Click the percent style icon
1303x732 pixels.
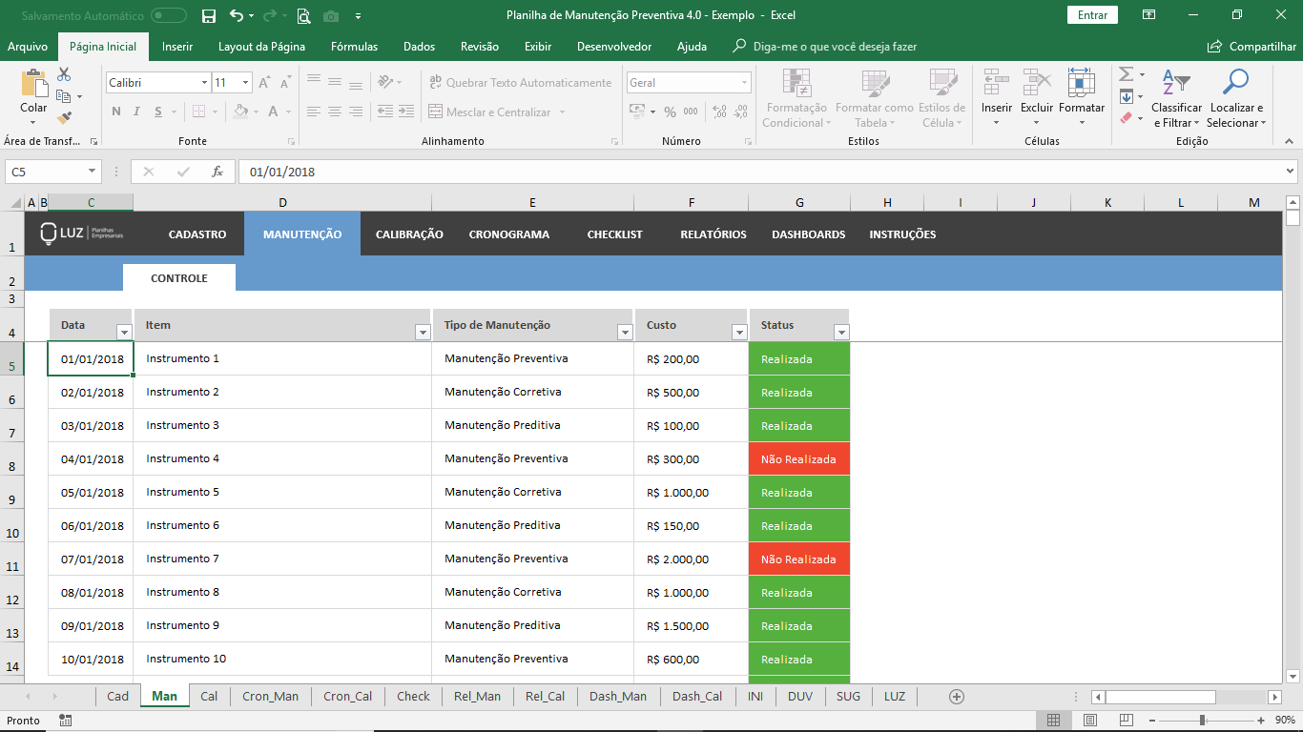(670, 112)
